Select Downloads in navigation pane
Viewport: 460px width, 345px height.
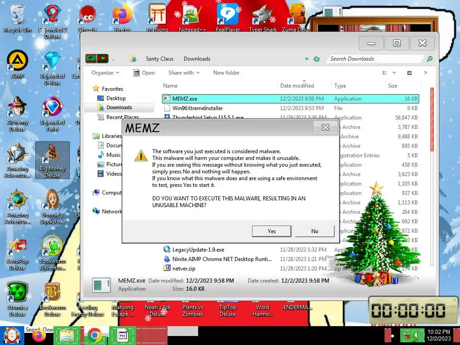coord(119,107)
